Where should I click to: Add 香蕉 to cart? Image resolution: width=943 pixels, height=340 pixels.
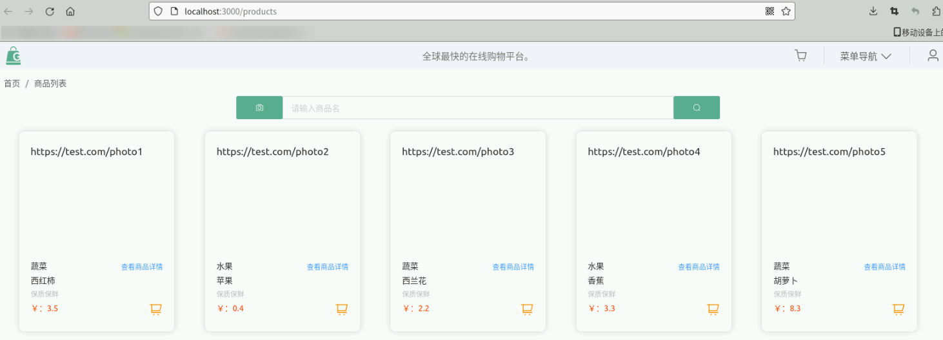tap(713, 310)
